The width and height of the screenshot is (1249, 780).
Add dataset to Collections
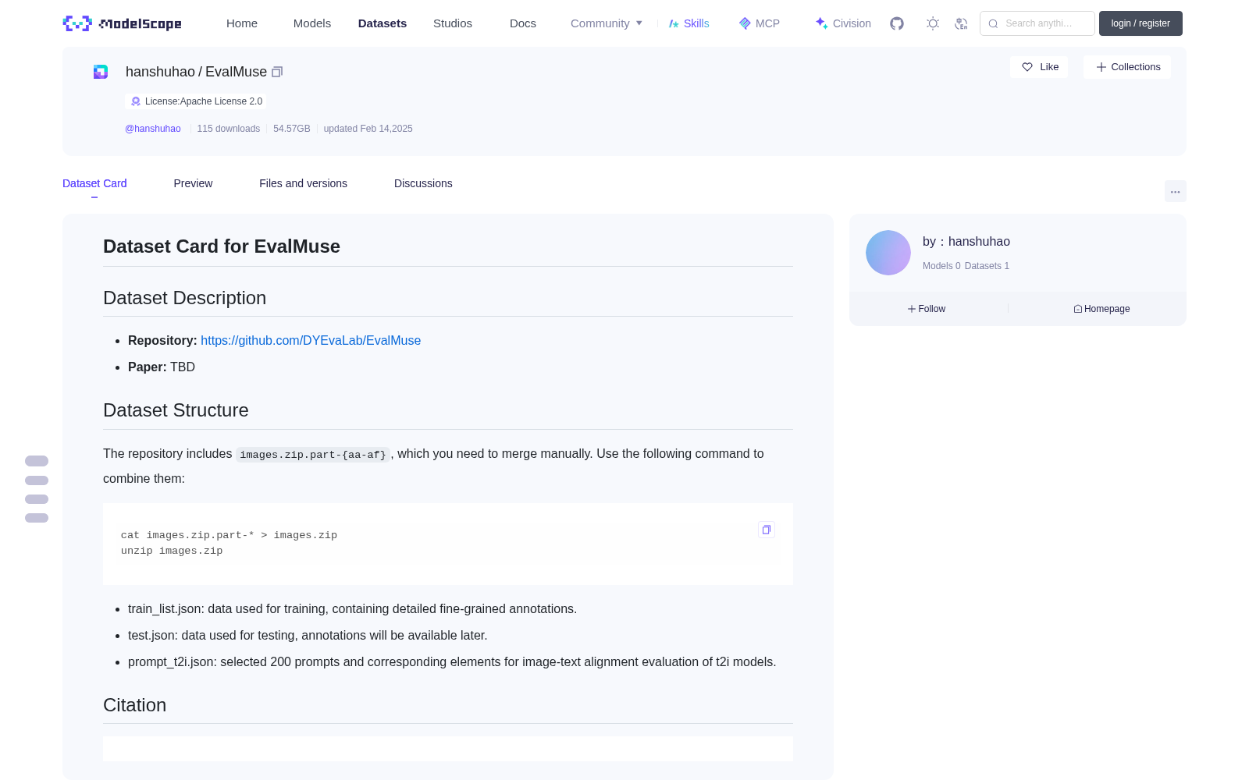click(1127, 67)
